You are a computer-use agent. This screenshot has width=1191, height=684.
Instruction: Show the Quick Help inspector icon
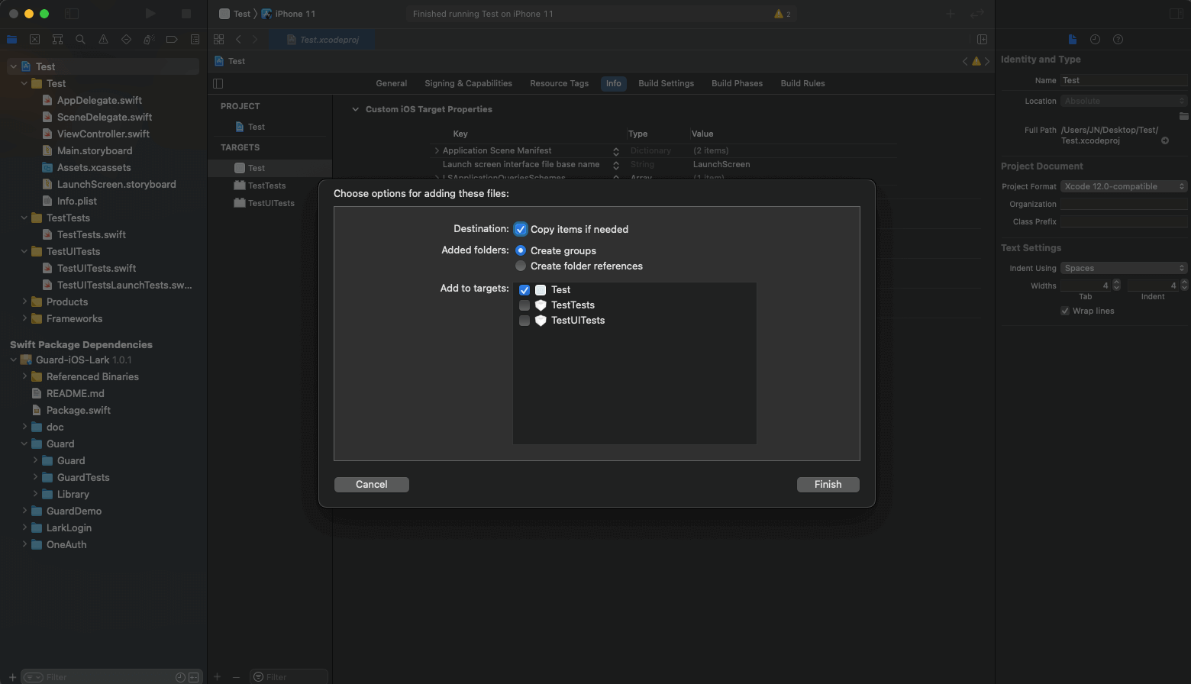click(1118, 40)
